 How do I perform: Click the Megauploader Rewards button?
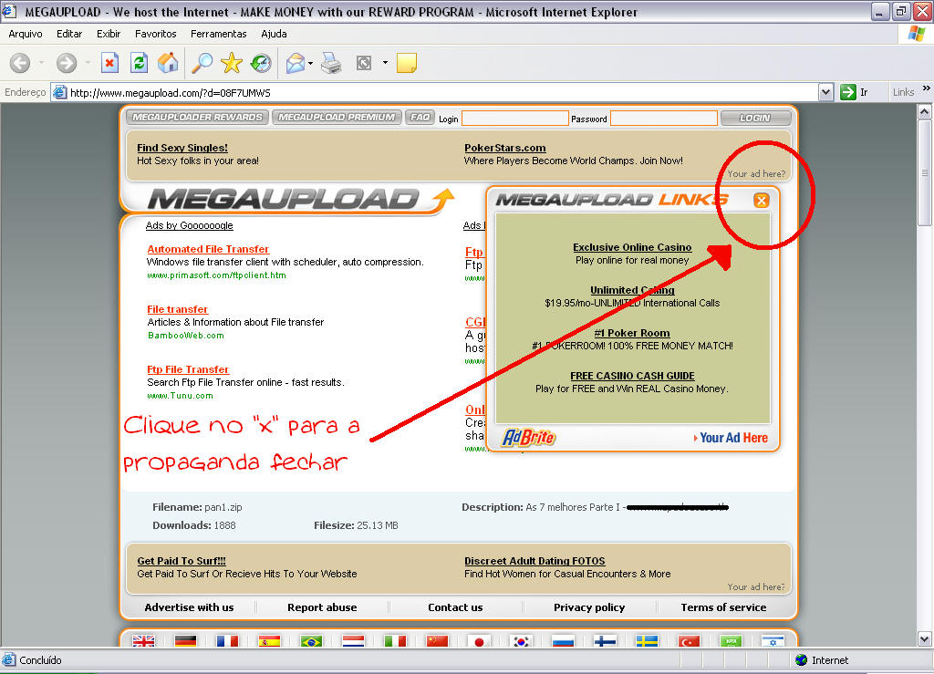(197, 118)
